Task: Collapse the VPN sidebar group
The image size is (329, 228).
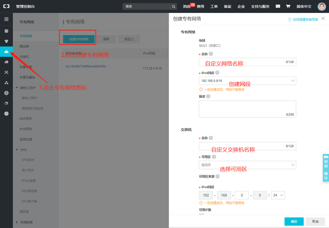Action: pos(17,150)
